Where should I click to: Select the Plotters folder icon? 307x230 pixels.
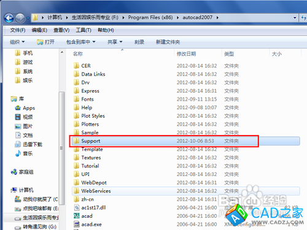tap(76, 124)
